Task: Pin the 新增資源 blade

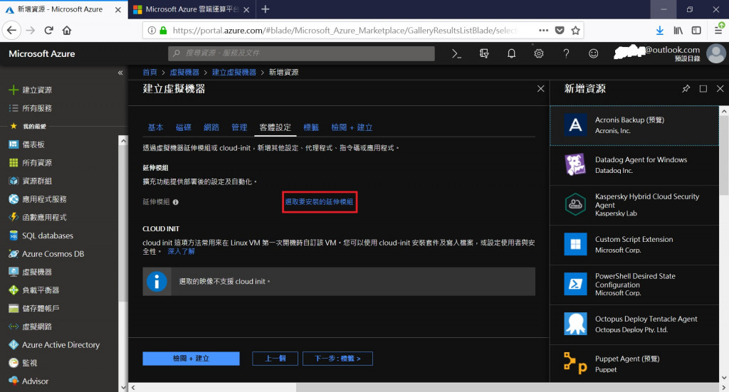Action: (x=686, y=89)
